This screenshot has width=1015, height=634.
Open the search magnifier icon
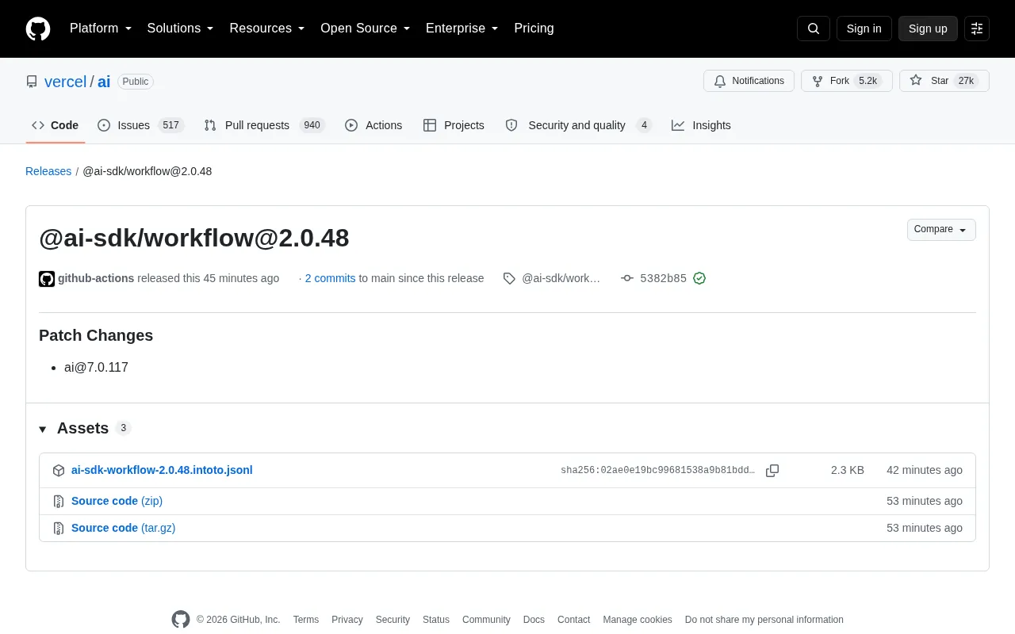pos(814,29)
